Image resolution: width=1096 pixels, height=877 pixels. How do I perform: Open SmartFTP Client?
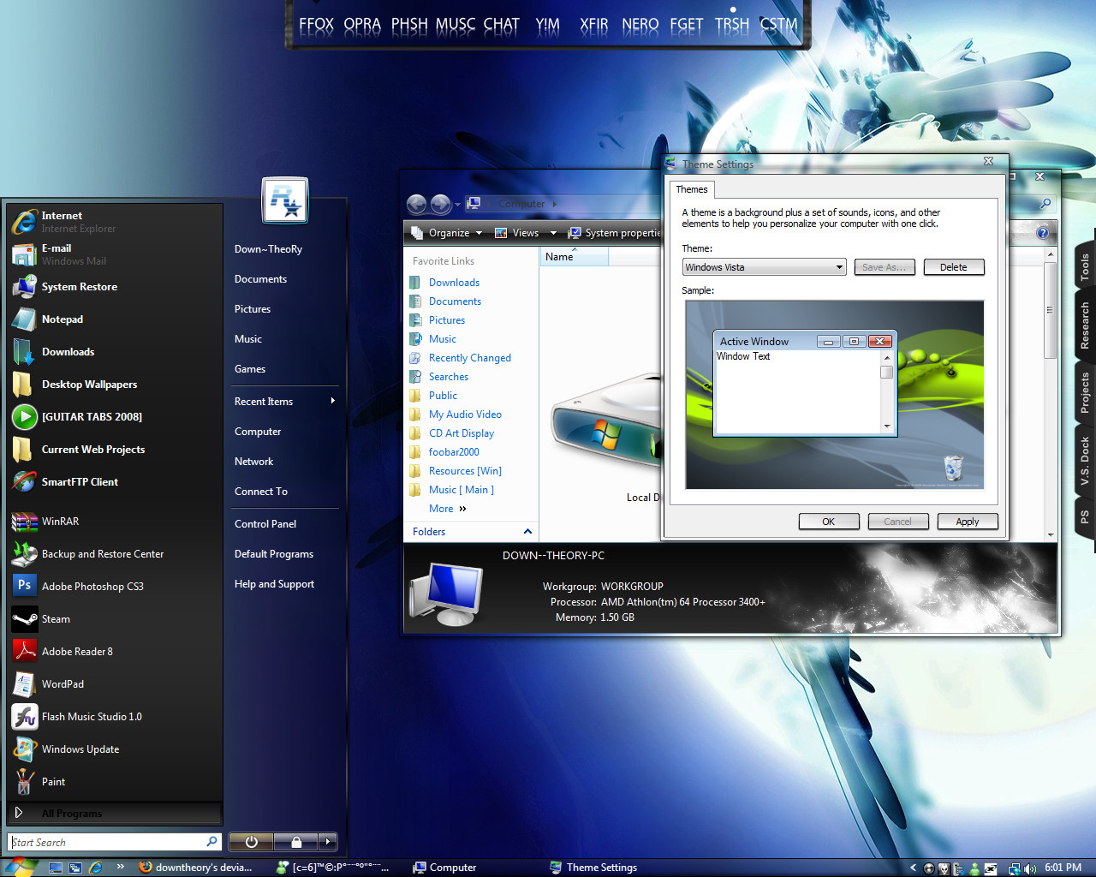tap(114, 482)
